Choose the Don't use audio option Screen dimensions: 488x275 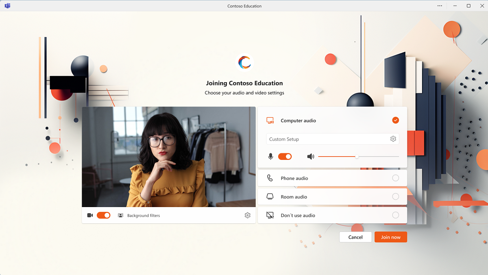point(395,215)
